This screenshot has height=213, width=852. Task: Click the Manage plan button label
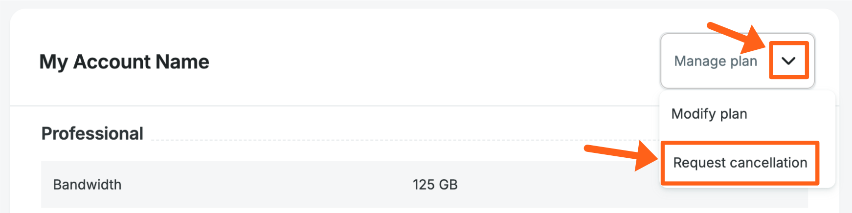click(x=715, y=61)
